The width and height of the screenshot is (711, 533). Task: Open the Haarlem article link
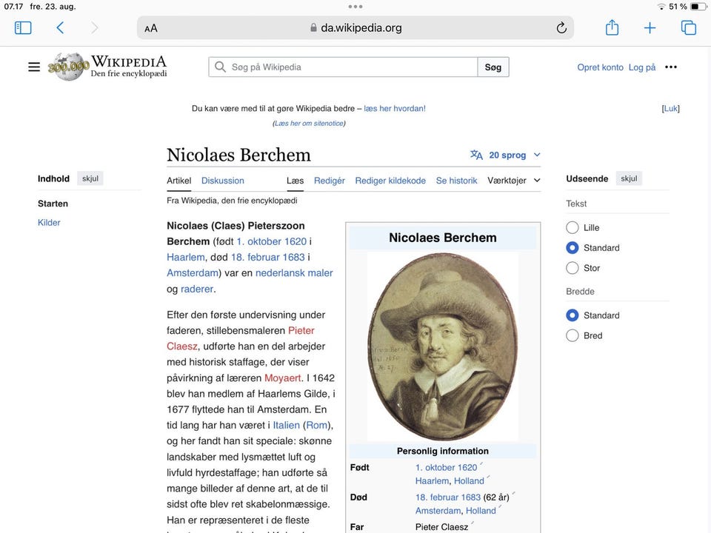click(185, 257)
